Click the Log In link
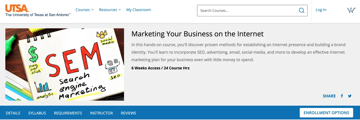The image size is (360, 120). coord(321,10)
